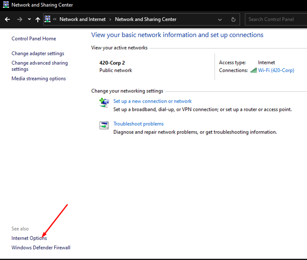Click the back navigation arrow
307x260 pixels.
tap(7, 19)
